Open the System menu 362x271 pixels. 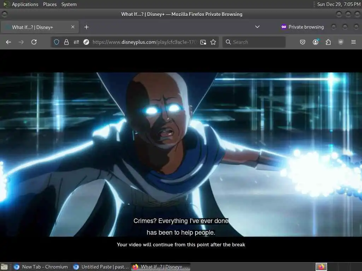coord(69,4)
